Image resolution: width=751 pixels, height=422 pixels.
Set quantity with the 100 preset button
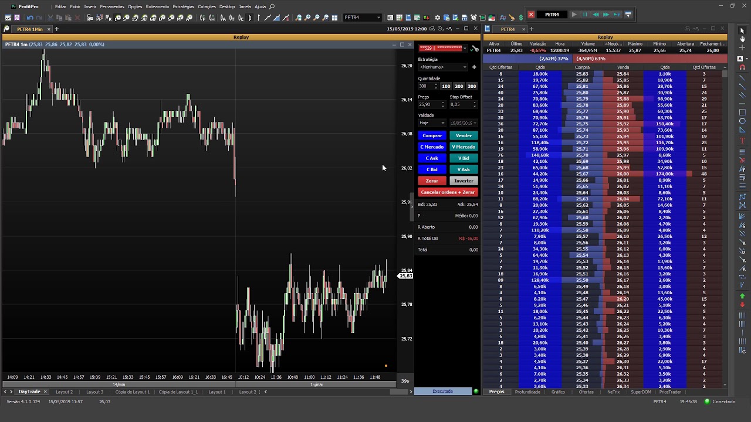446,86
